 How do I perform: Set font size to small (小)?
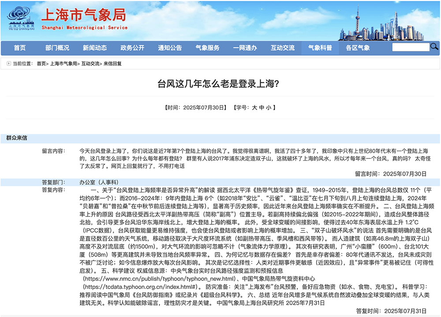(269, 107)
